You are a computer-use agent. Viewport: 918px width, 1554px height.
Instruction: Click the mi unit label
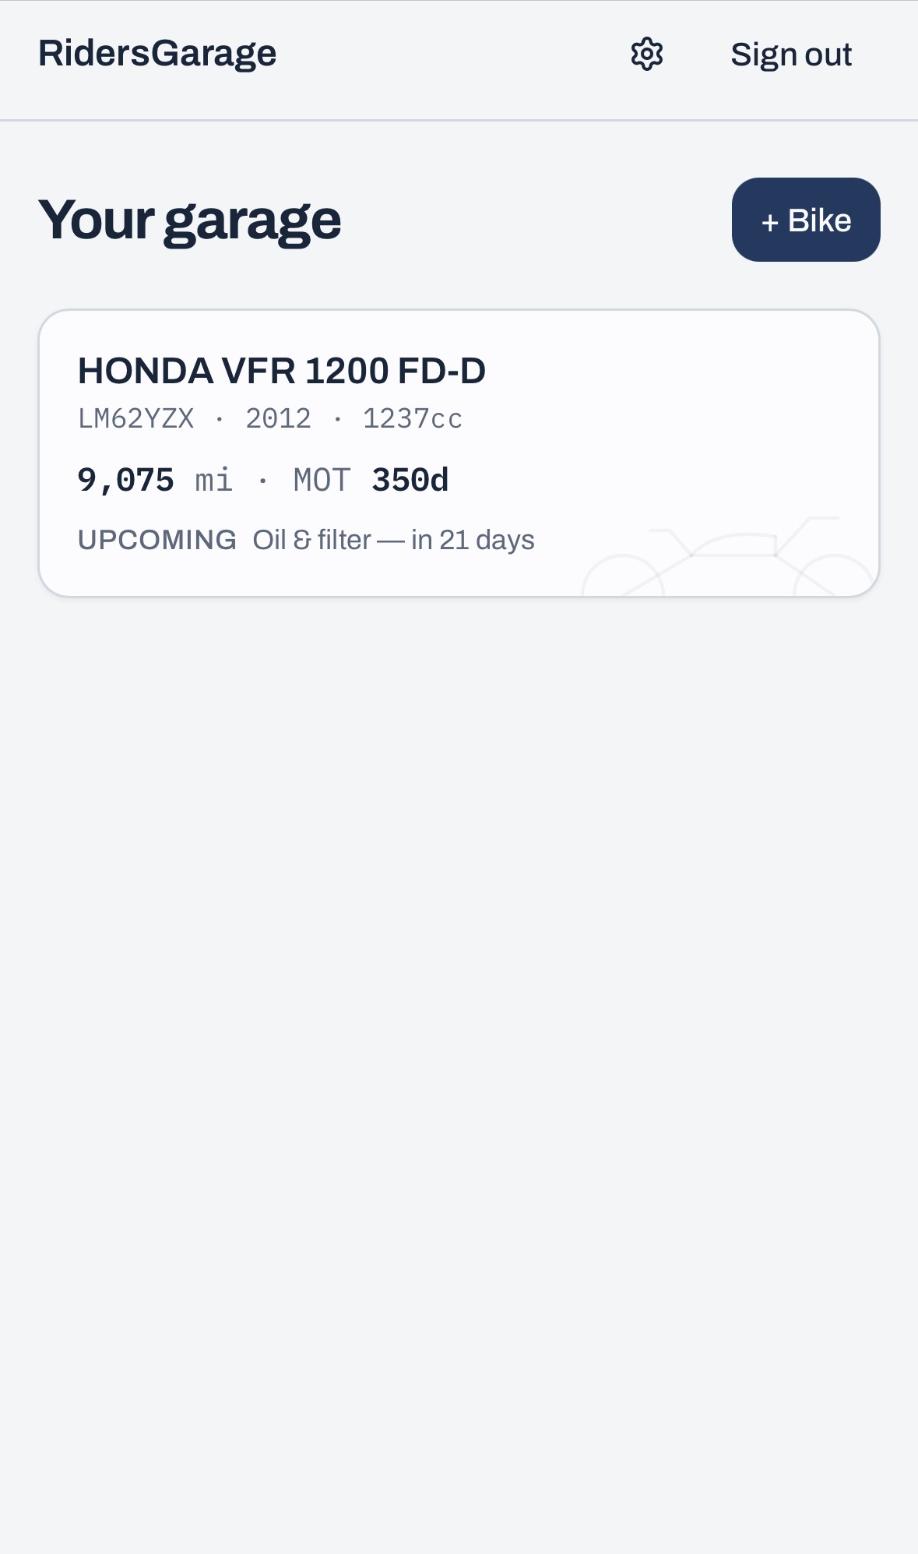point(214,481)
